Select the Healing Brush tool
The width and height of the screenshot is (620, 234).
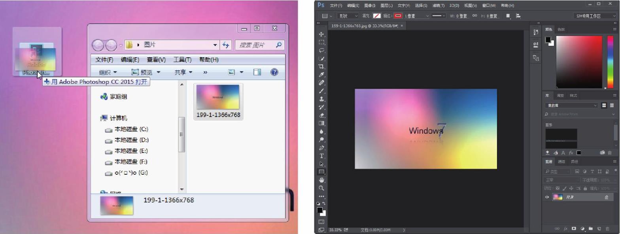321,83
